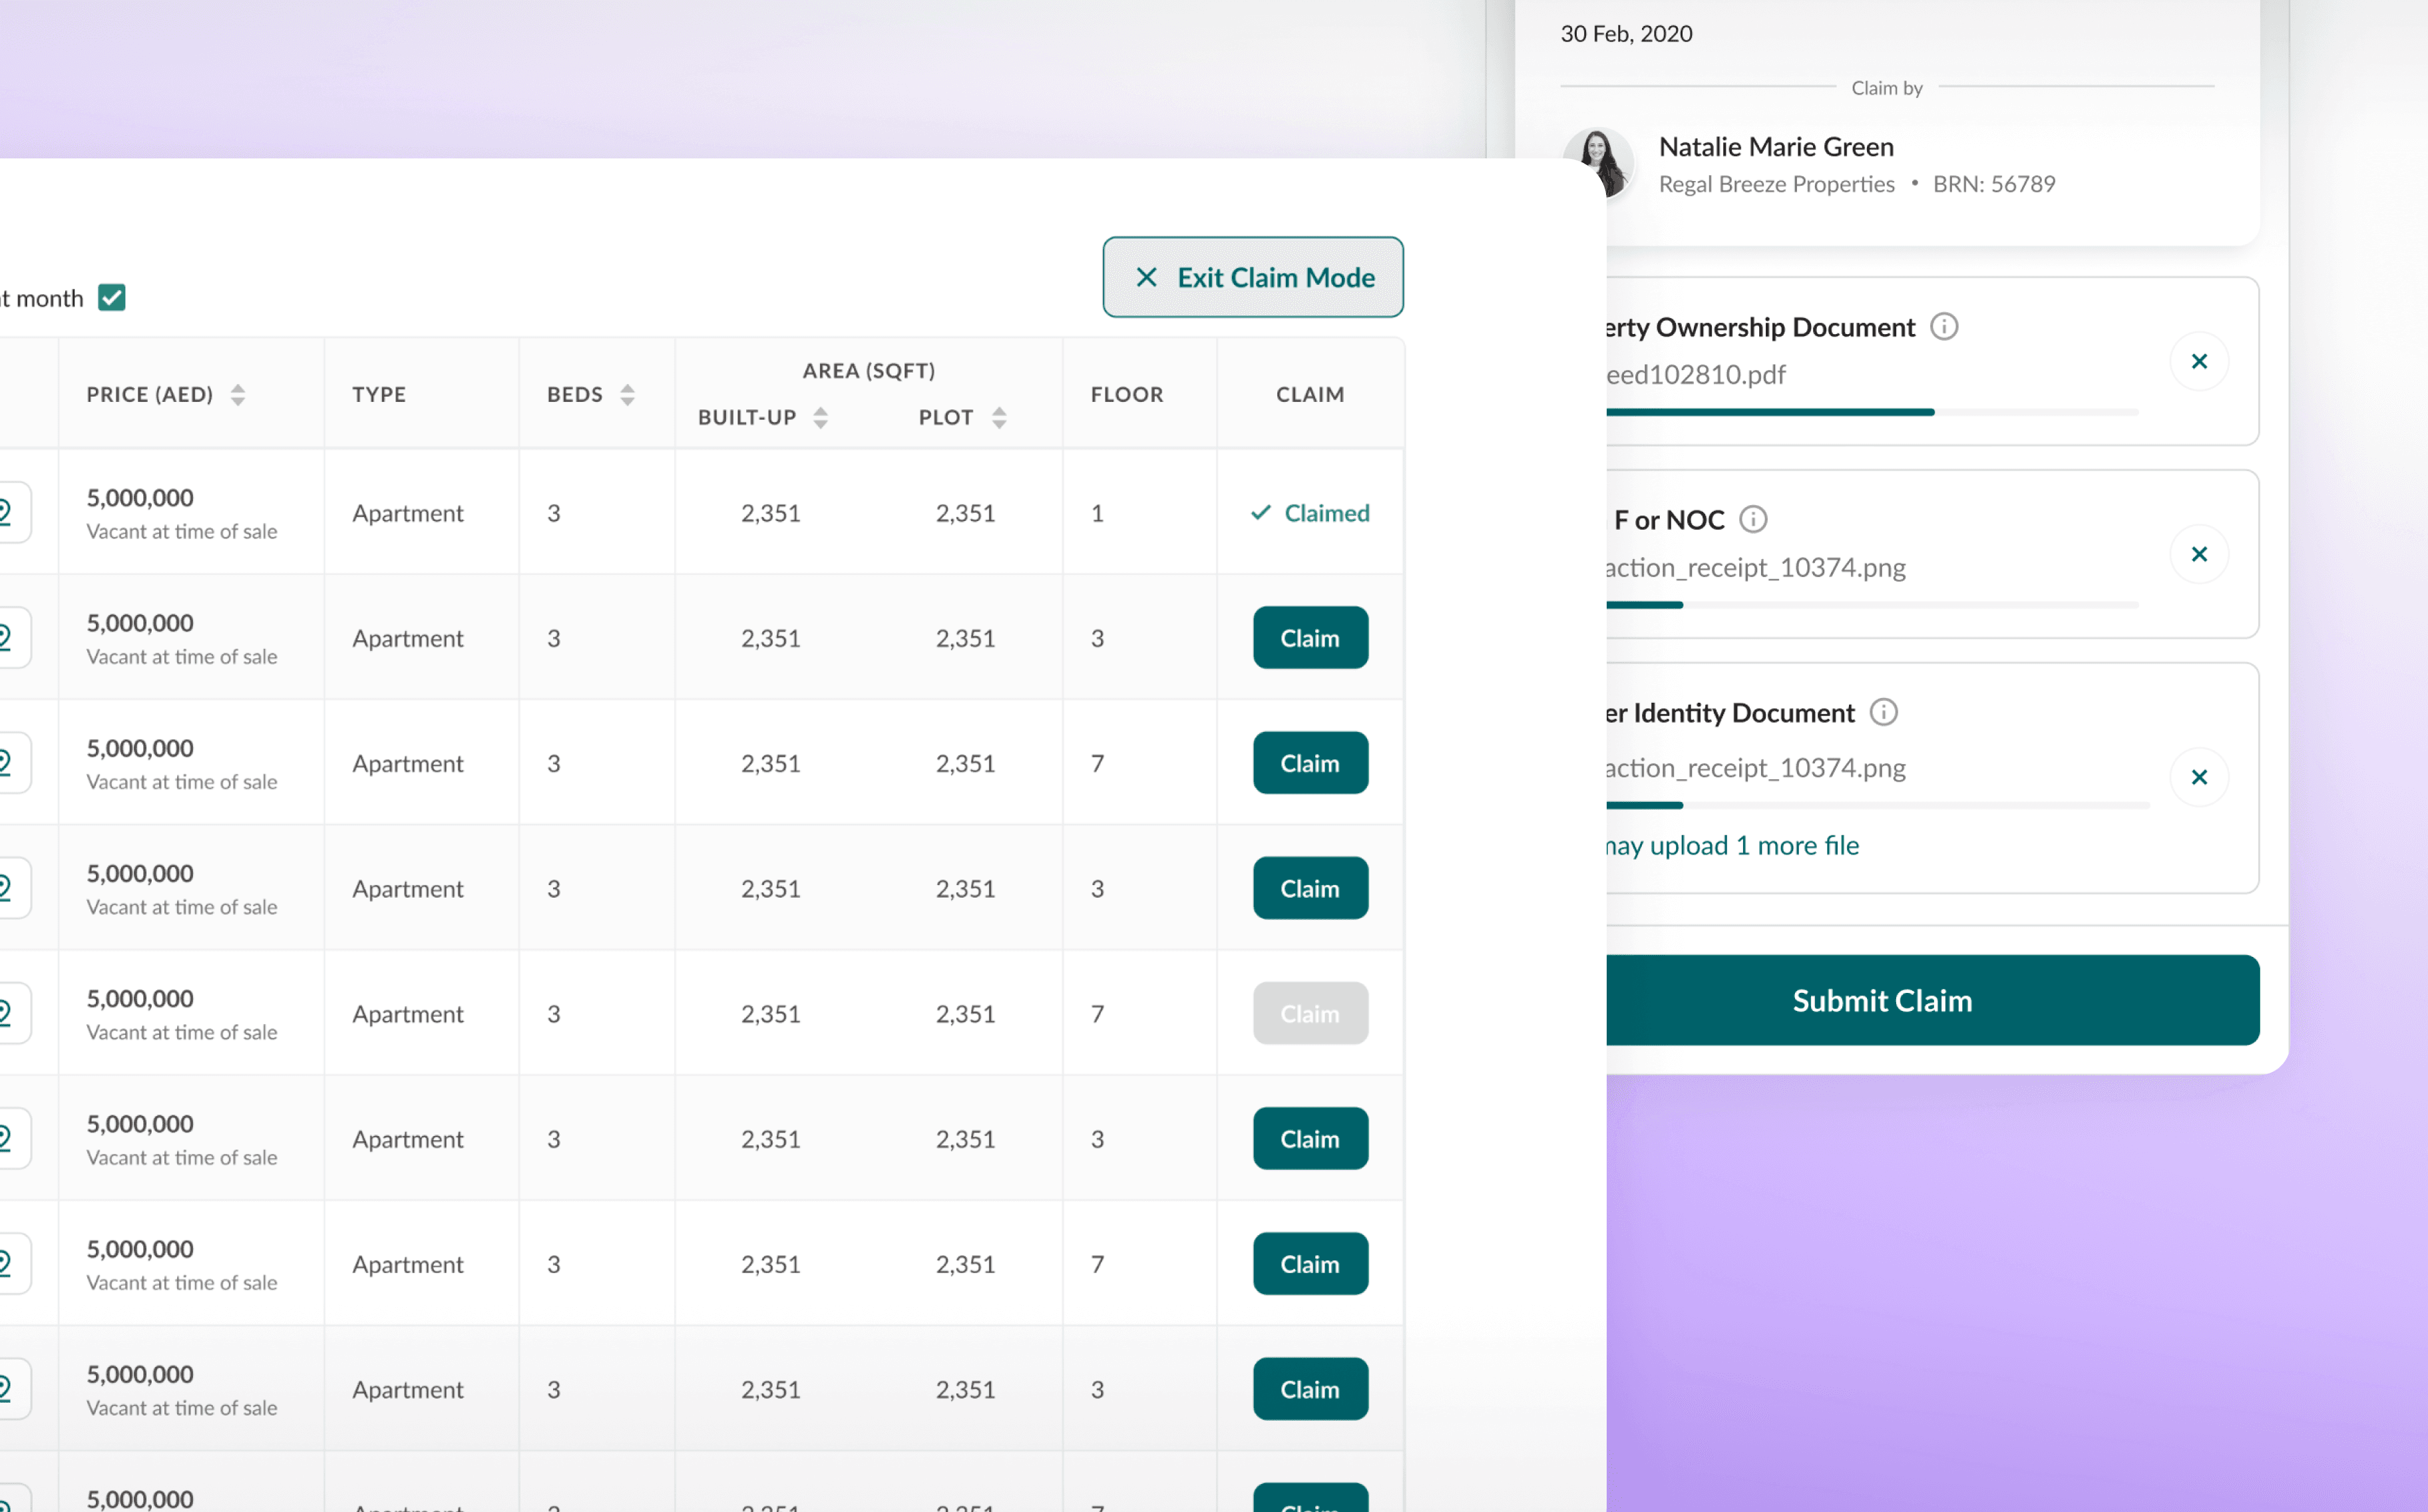2428x1512 pixels.
Task: Click info icon next to F or NOC
Action: click(x=1752, y=520)
